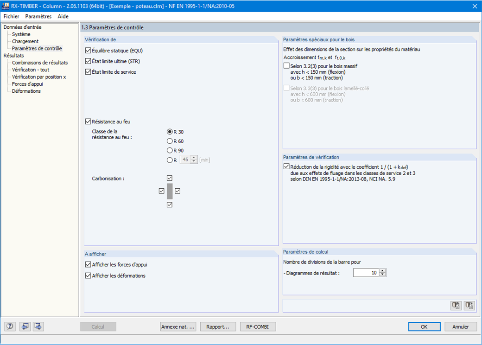The width and height of the screenshot is (482, 345).
Task: Click the load default parameters icon
Action: [455, 305]
